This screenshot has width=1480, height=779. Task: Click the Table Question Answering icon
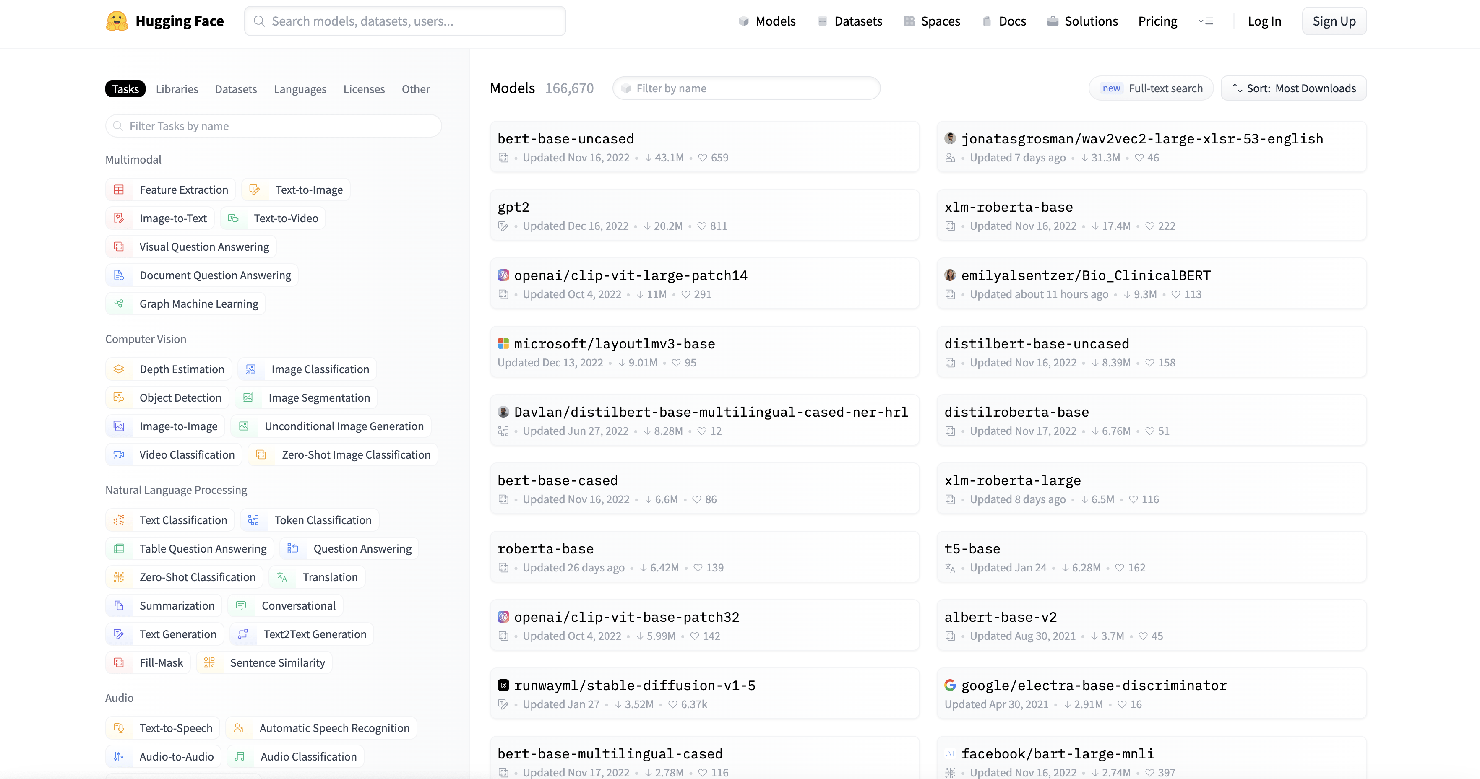119,549
